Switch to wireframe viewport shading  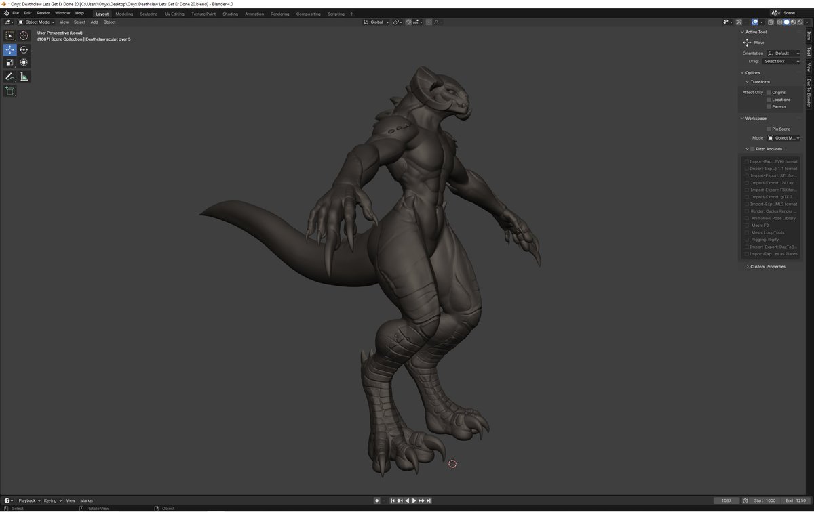coord(779,22)
